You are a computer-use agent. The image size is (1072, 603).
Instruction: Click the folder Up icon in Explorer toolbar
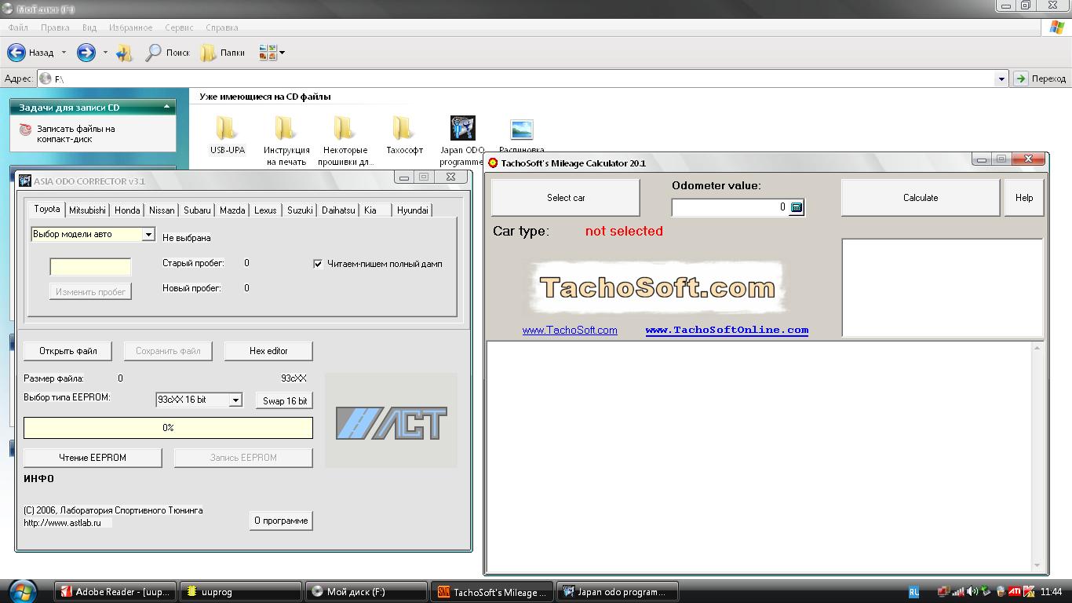pos(124,53)
